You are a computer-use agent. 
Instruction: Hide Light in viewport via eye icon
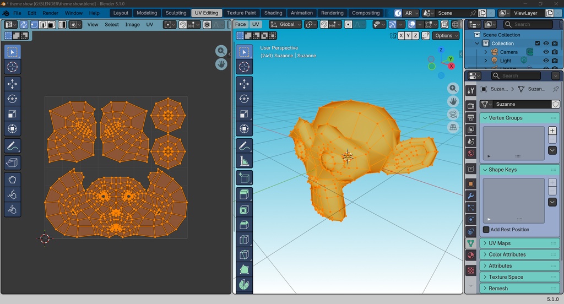pos(546,61)
